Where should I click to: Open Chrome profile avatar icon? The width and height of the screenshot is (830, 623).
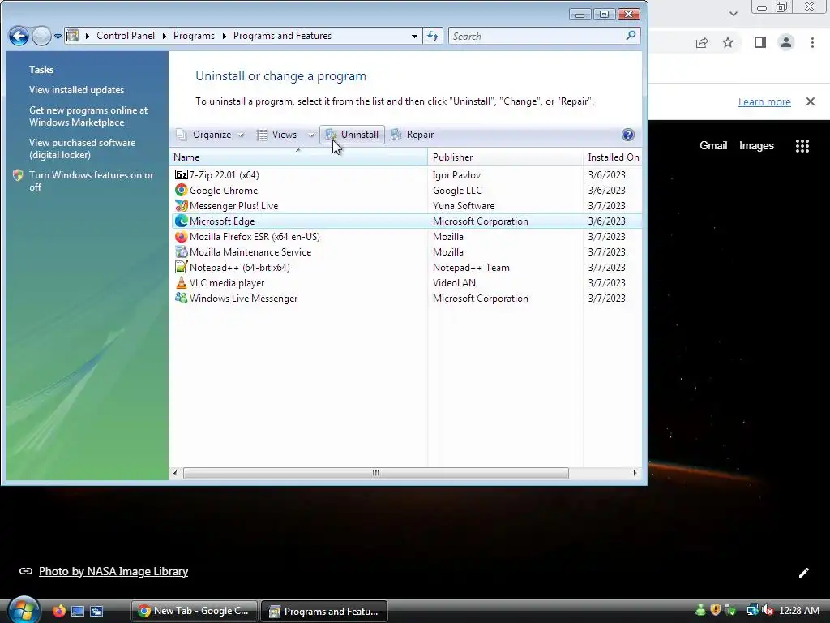786,42
